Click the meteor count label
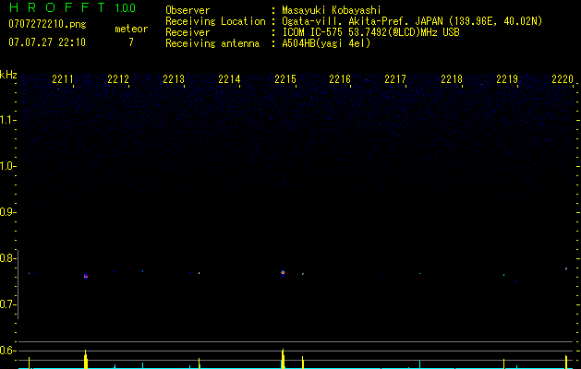Image resolution: width=581 pixels, height=369 pixels. [131, 29]
